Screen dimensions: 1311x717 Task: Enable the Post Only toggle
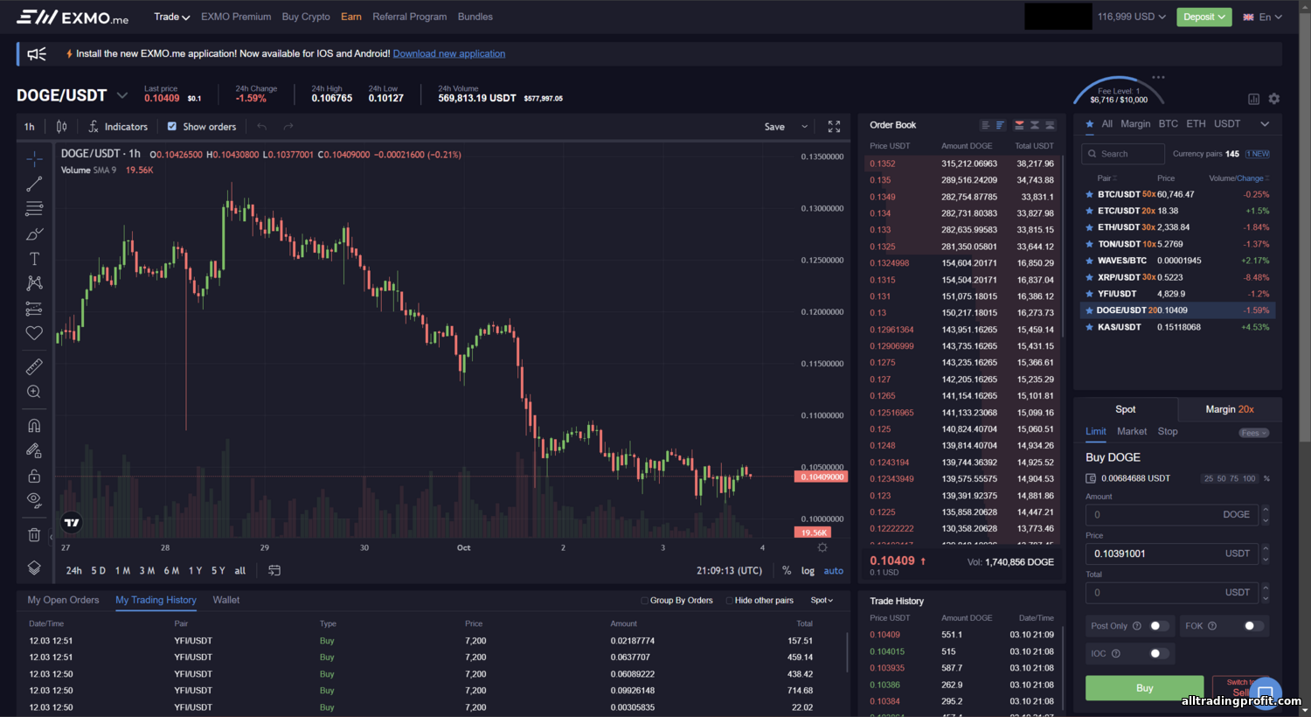(1158, 626)
